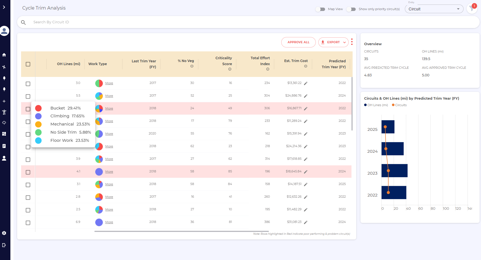Click the Approve All button
This screenshot has height=260, width=481.
[x=298, y=42]
